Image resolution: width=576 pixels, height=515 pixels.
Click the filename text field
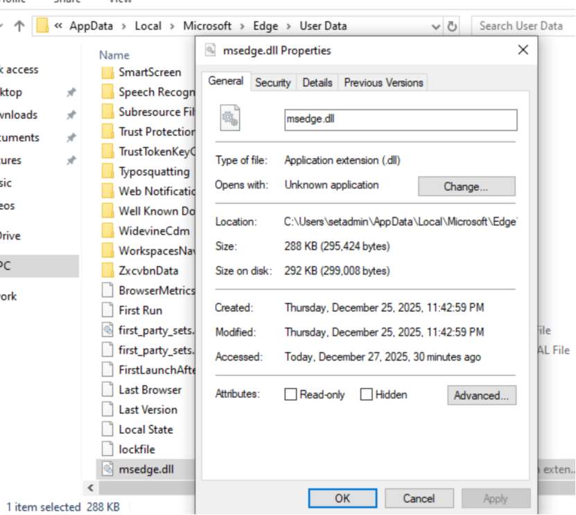coord(401,119)
